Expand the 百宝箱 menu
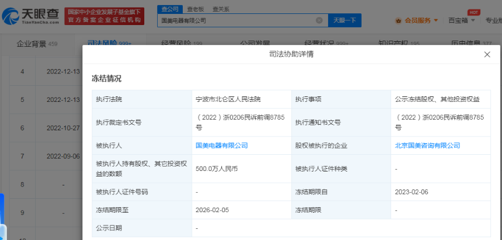This screenshot has height=240, width=502. point(461,21)
